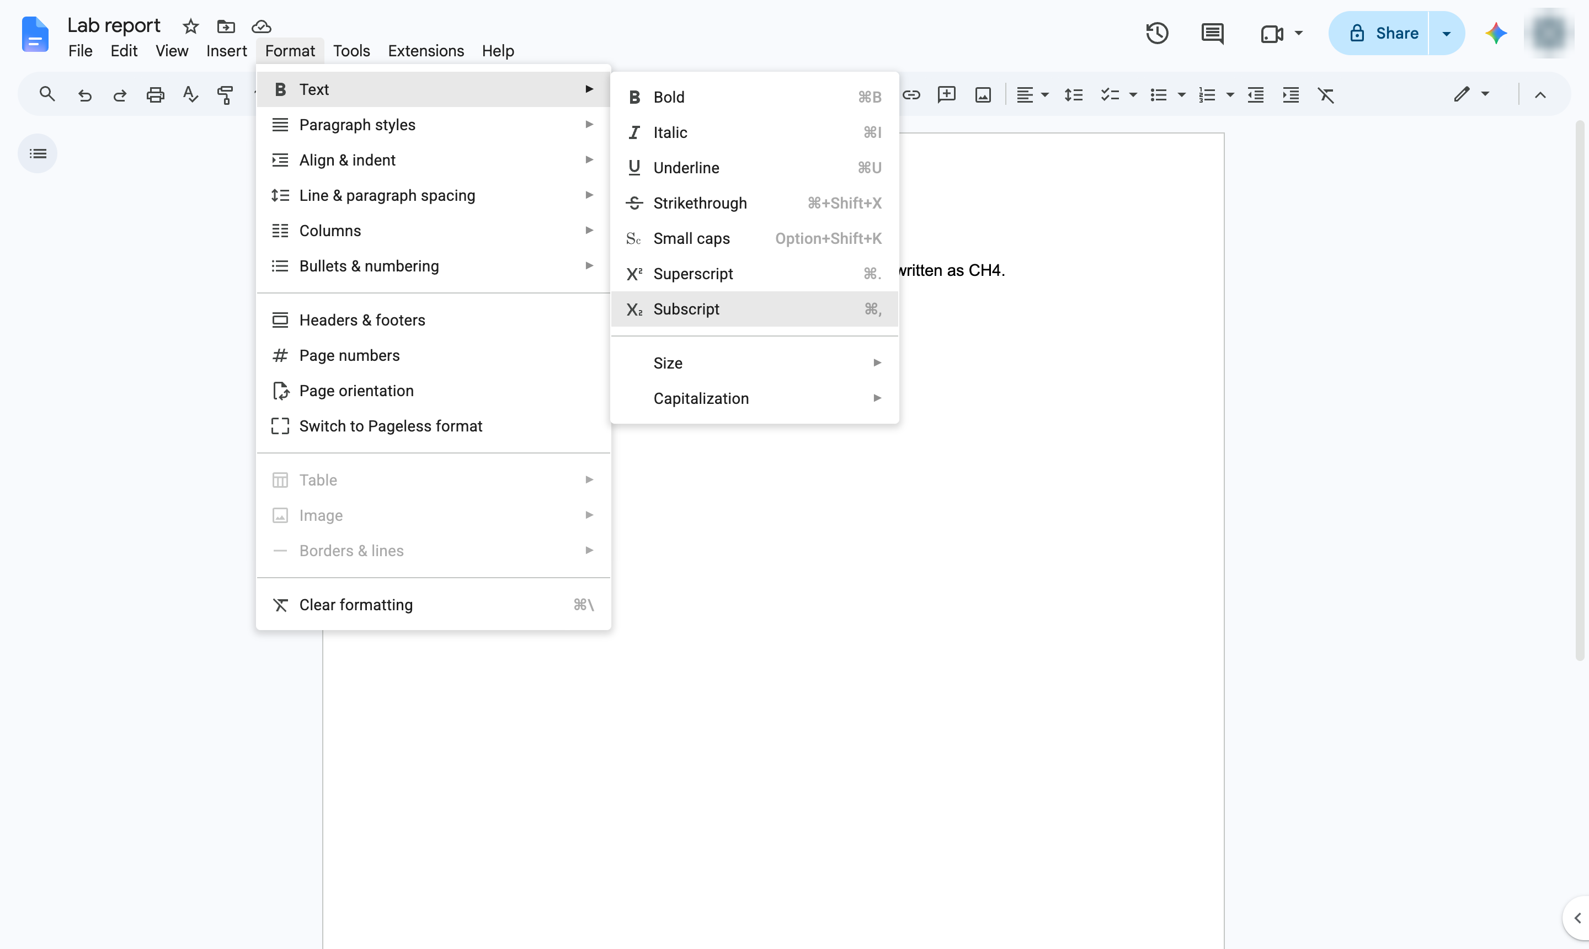Open the checklist dropdown arrow

[1133, 95]
